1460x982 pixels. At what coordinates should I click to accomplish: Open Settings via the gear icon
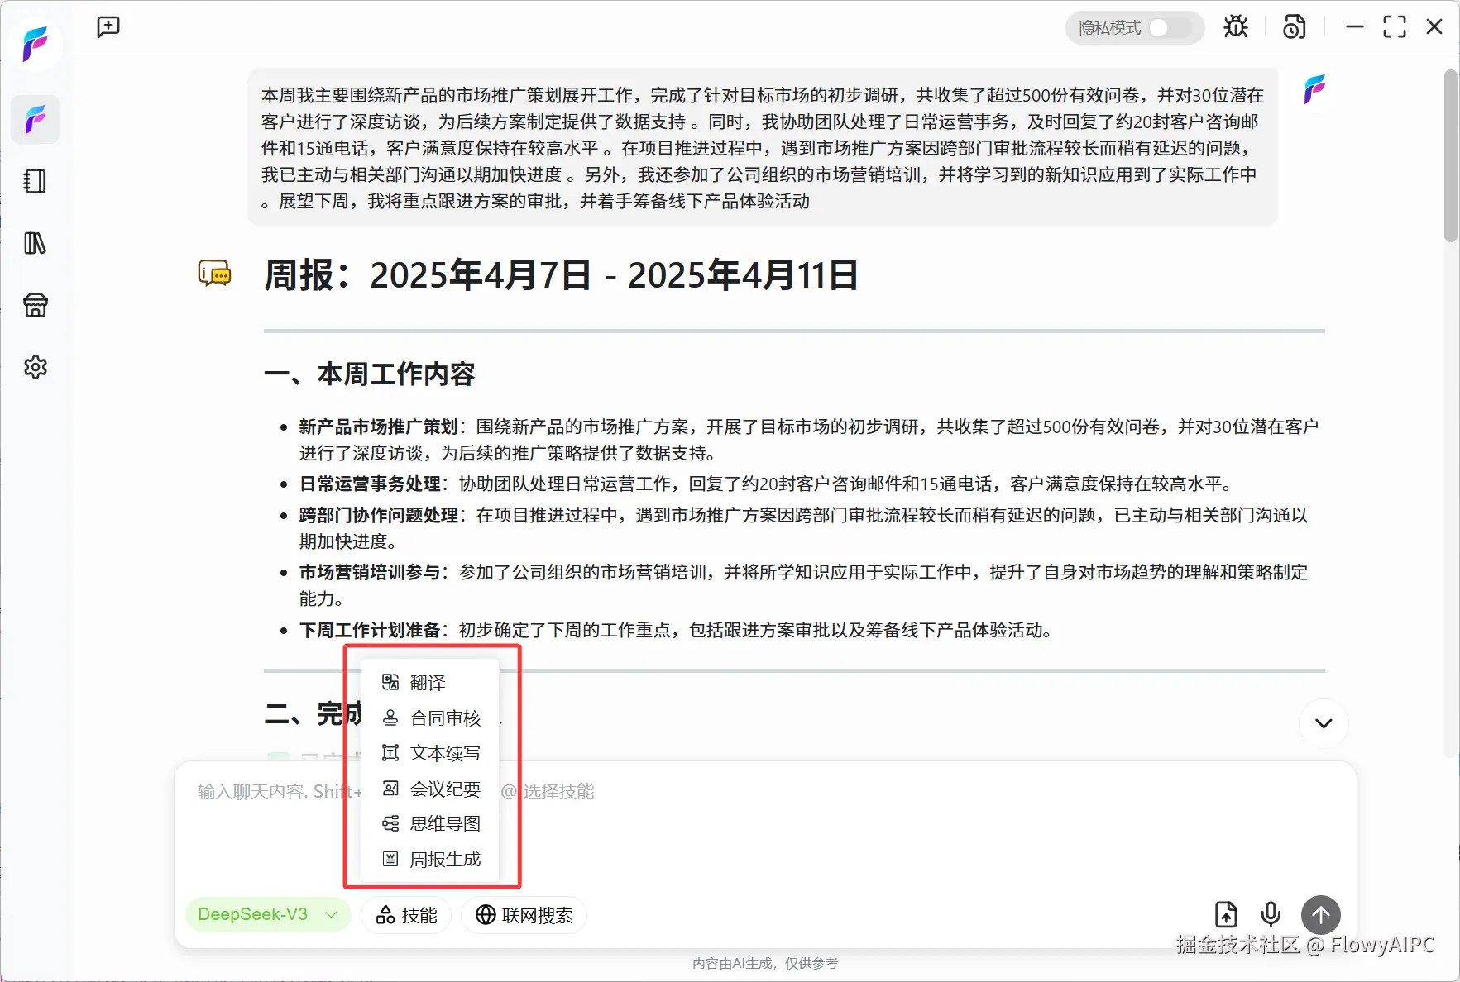[35, 367]
